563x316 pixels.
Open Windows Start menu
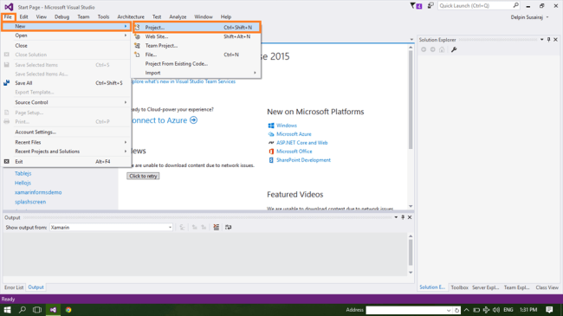[7, 310]
